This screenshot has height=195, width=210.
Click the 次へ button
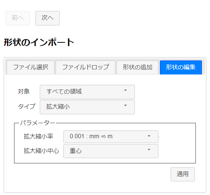click(48, 18)
